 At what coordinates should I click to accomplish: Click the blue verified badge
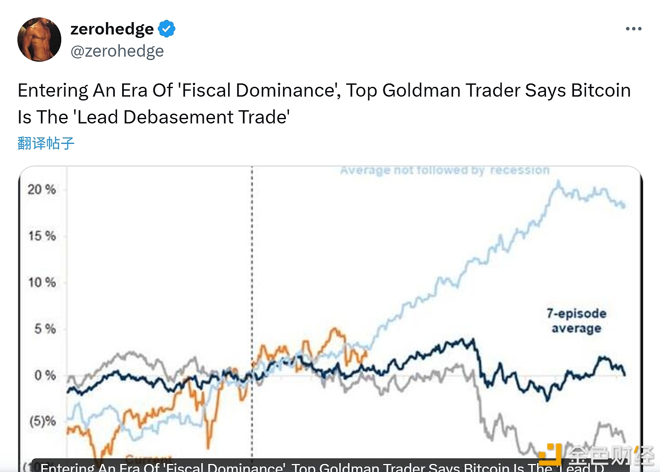coord(166,29)
